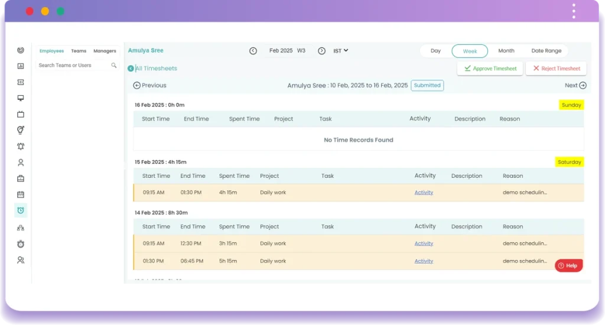
Task: Switch to the Teams tab
Action: pos(79,51)
